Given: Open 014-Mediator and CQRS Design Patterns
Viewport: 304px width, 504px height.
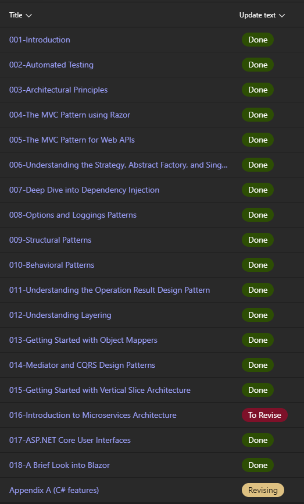Looking at the screenshot, I should coord(82,365).
